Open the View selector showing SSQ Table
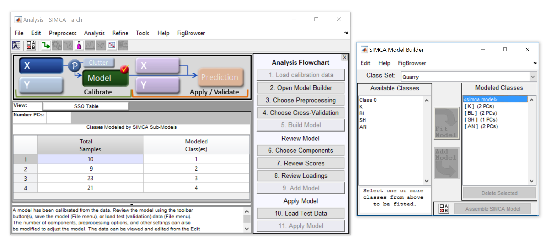The image size is (550, 248). point(86,106)
